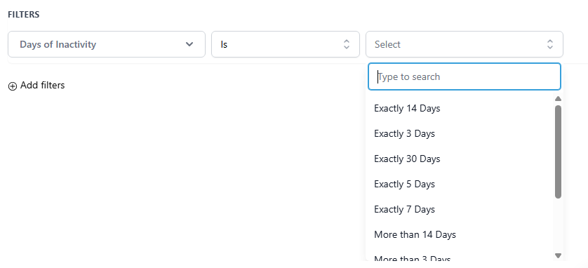
Task: Focus the Type to search field
Action: [465, 76]
